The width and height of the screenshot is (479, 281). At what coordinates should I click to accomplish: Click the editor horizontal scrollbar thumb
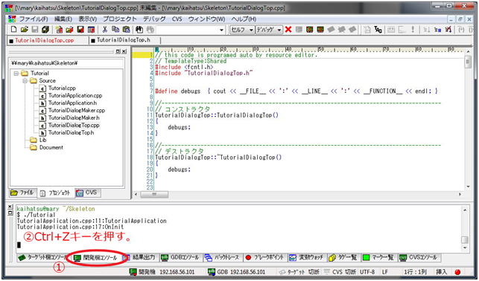coord(154,194)
